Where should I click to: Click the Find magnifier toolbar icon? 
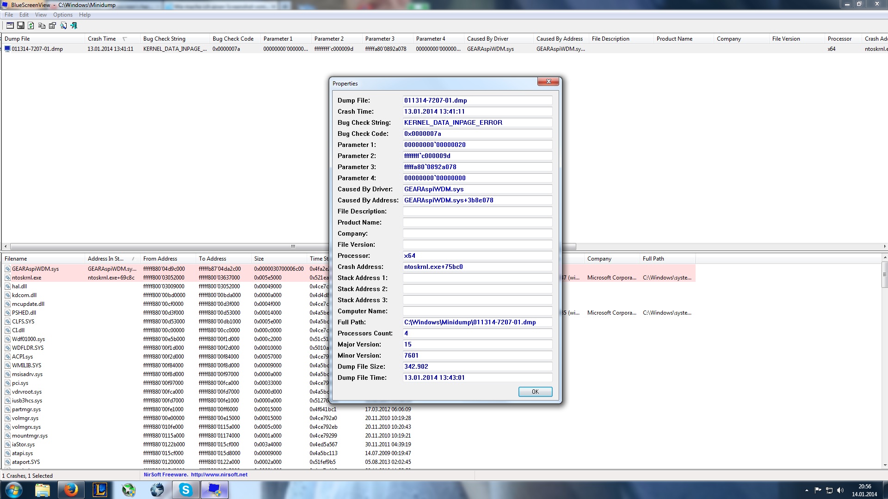[x=63, y=25]
